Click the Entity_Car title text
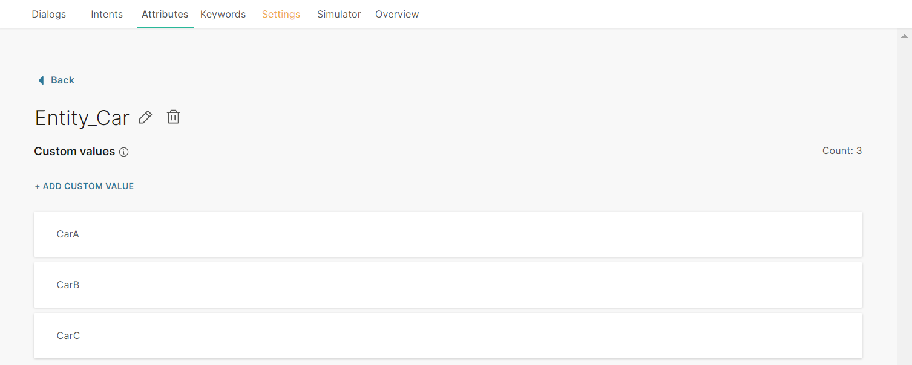 point(82,118)
